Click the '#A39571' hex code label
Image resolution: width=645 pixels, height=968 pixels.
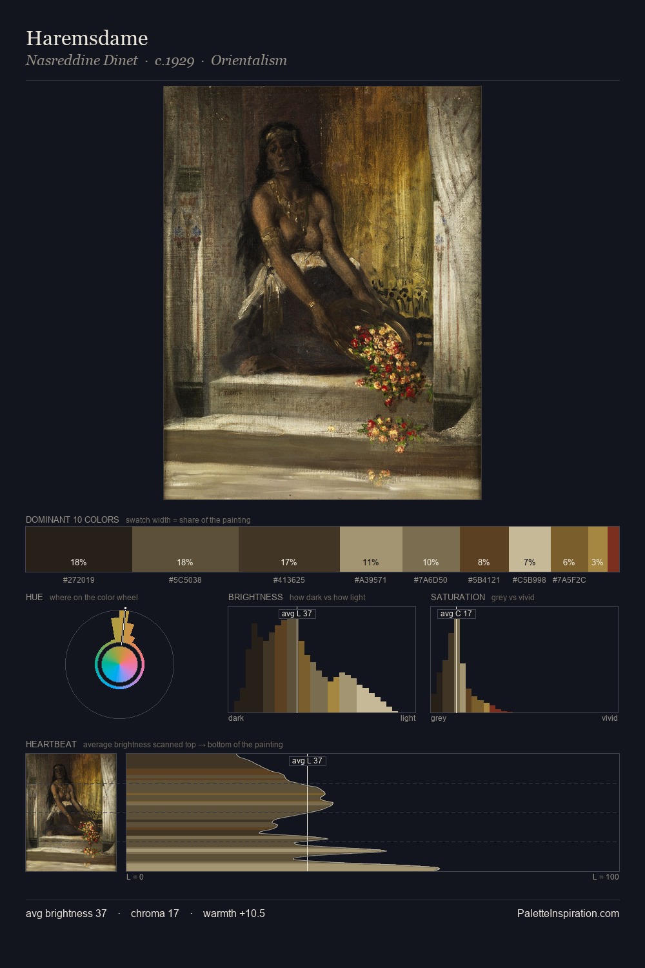click(x=371, y=580)
